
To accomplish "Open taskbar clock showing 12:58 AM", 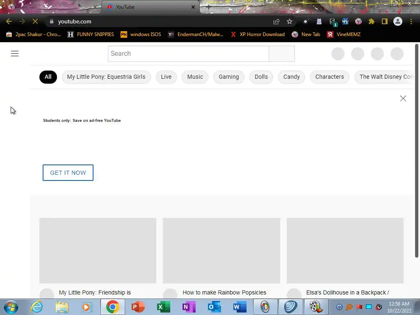I will 399,307.
